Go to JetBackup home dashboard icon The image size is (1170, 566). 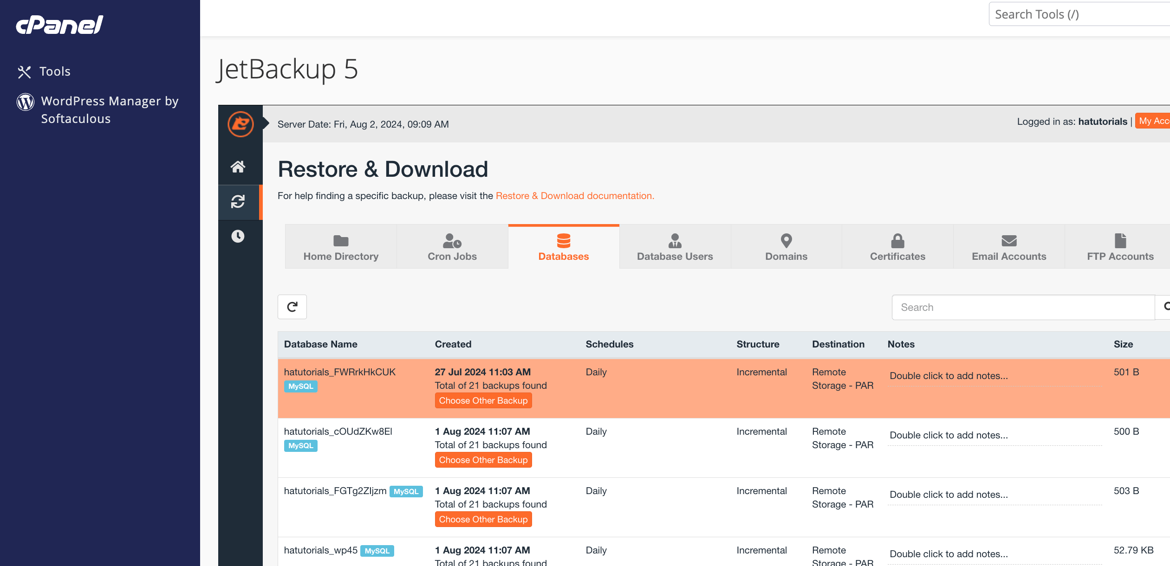238,167
